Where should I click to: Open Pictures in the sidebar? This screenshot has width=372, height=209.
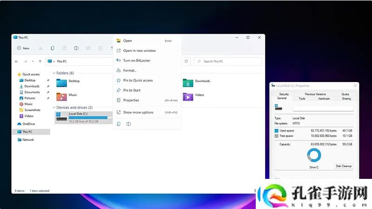click(27, 98)
